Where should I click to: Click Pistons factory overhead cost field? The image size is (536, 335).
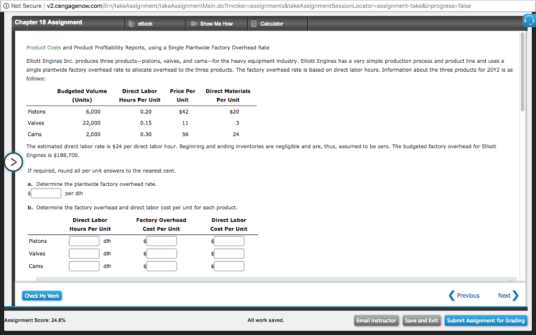point(162,241)
